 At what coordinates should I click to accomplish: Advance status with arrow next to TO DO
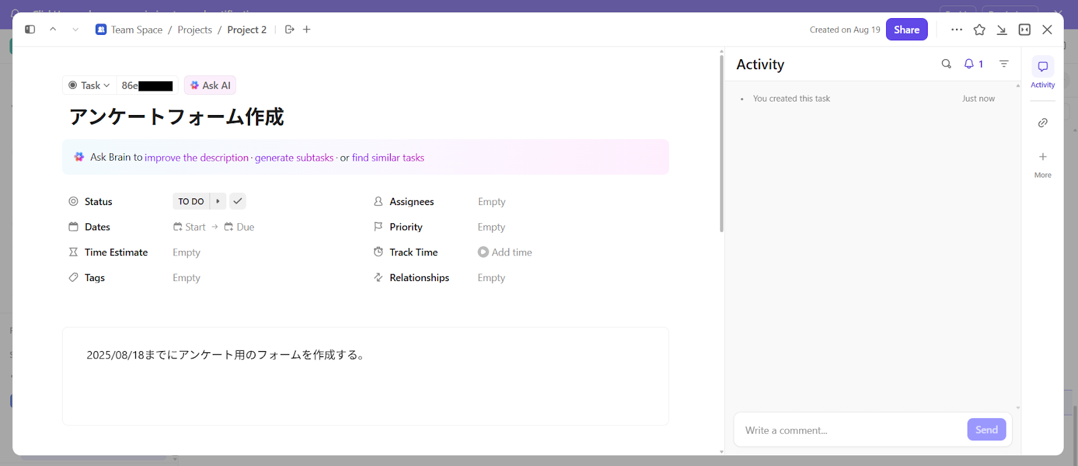pyautogui.click(x=218, y=201)
